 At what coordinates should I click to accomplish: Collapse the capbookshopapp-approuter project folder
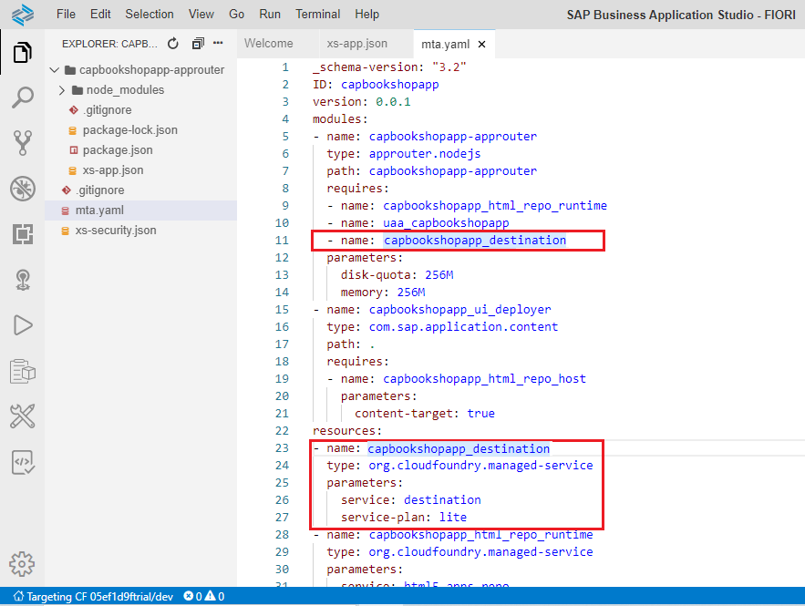(54, 69)
